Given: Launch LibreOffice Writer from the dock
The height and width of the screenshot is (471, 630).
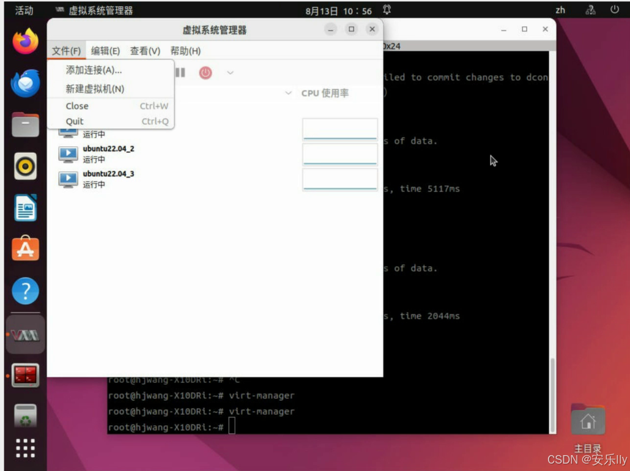Looking at the screenshot, I should pos(25,208).
